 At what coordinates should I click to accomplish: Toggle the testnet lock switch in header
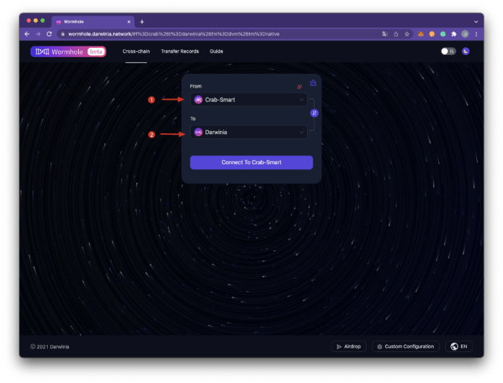click(448, 51)
